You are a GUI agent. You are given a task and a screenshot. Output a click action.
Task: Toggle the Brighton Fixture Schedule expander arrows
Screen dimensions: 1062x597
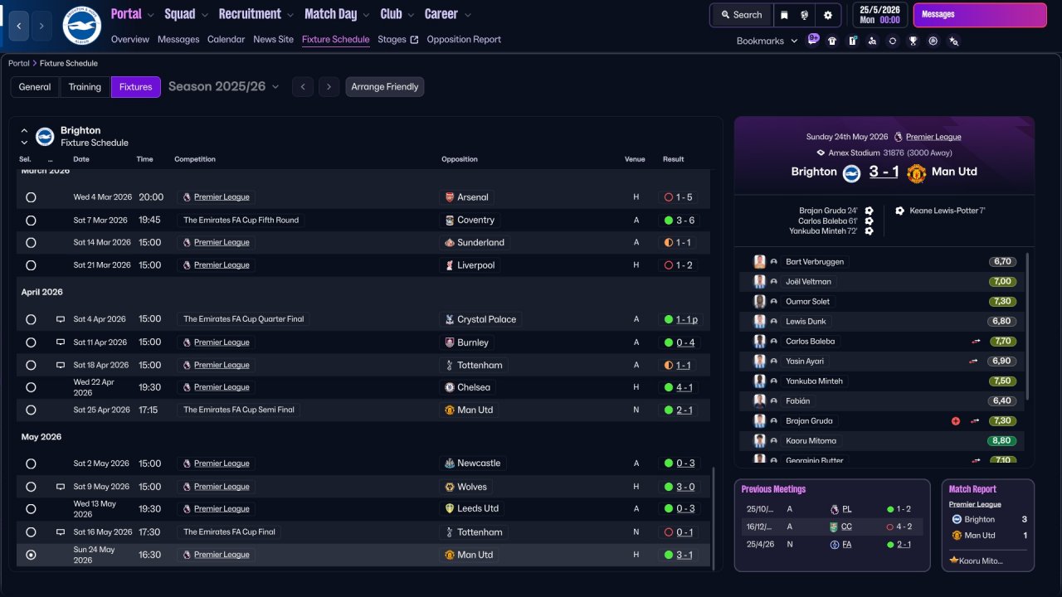click(x=24, y=136)
